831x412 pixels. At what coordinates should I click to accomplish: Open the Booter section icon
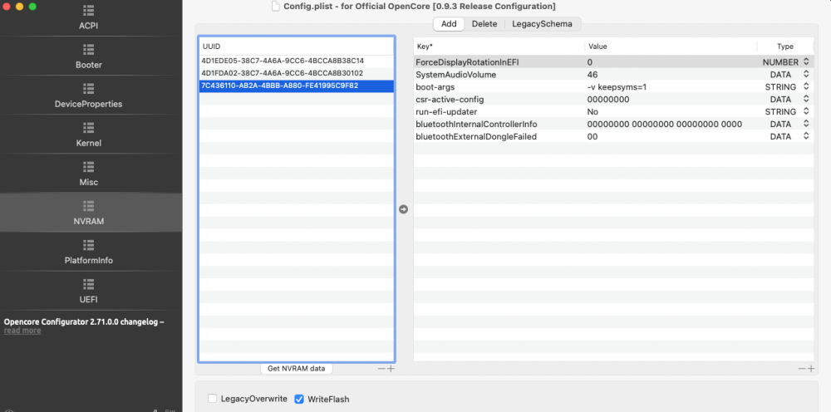[89, 49]
